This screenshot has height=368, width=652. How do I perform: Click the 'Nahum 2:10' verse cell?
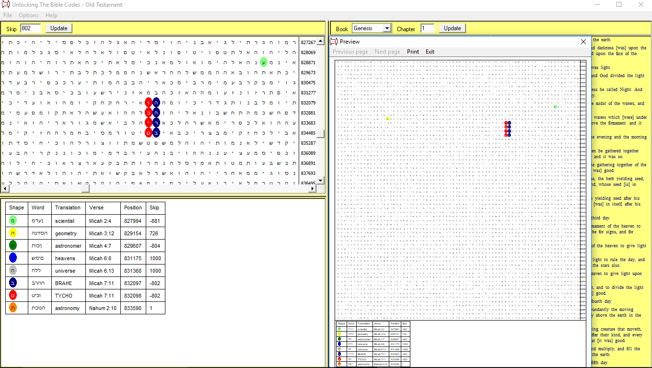(103, 308)
